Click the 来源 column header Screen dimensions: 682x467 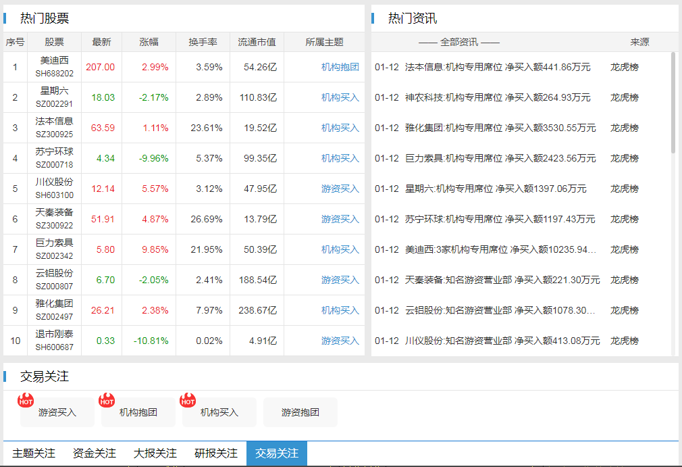639,42
